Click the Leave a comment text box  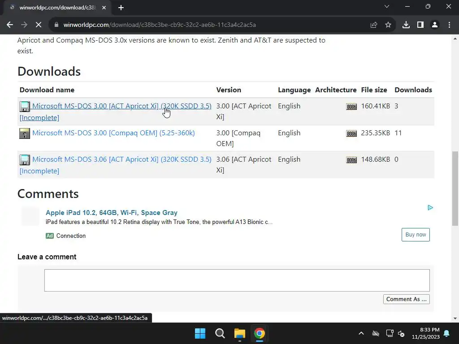click(237, 280)
